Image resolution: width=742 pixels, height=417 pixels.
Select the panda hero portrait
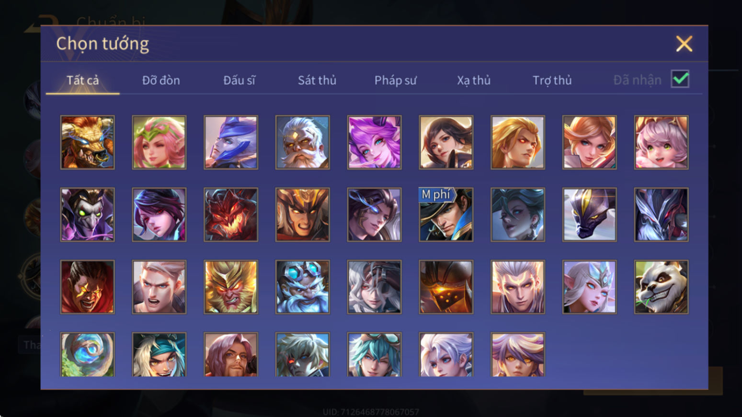661,287
